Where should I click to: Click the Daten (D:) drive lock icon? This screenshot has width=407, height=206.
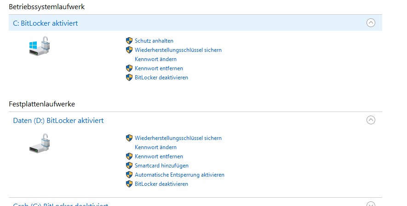point(39,144)
